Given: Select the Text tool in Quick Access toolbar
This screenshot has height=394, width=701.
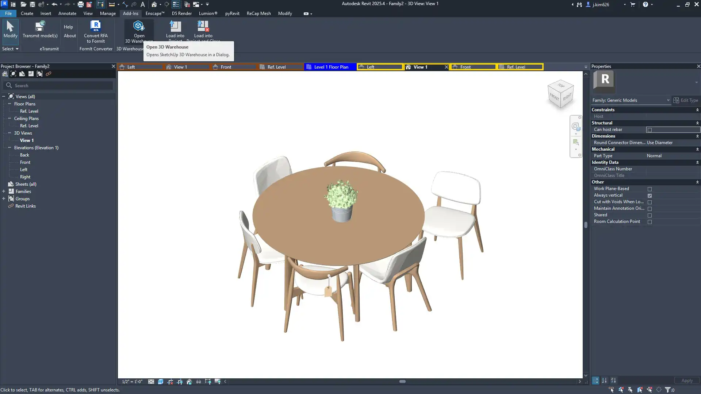Looking at the screenshot, I should pos(143,4).
